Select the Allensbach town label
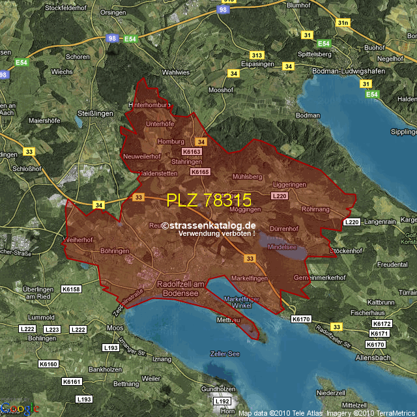This screenshot has width=417, height=417. pos(374,358)
